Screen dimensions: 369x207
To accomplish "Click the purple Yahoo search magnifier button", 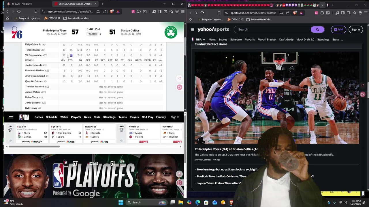I will click(x=317, y=29).
